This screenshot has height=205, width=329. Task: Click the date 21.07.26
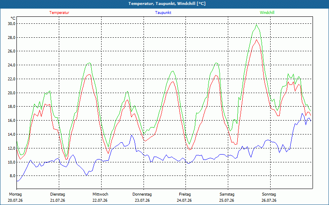click(x=58, y=200)
